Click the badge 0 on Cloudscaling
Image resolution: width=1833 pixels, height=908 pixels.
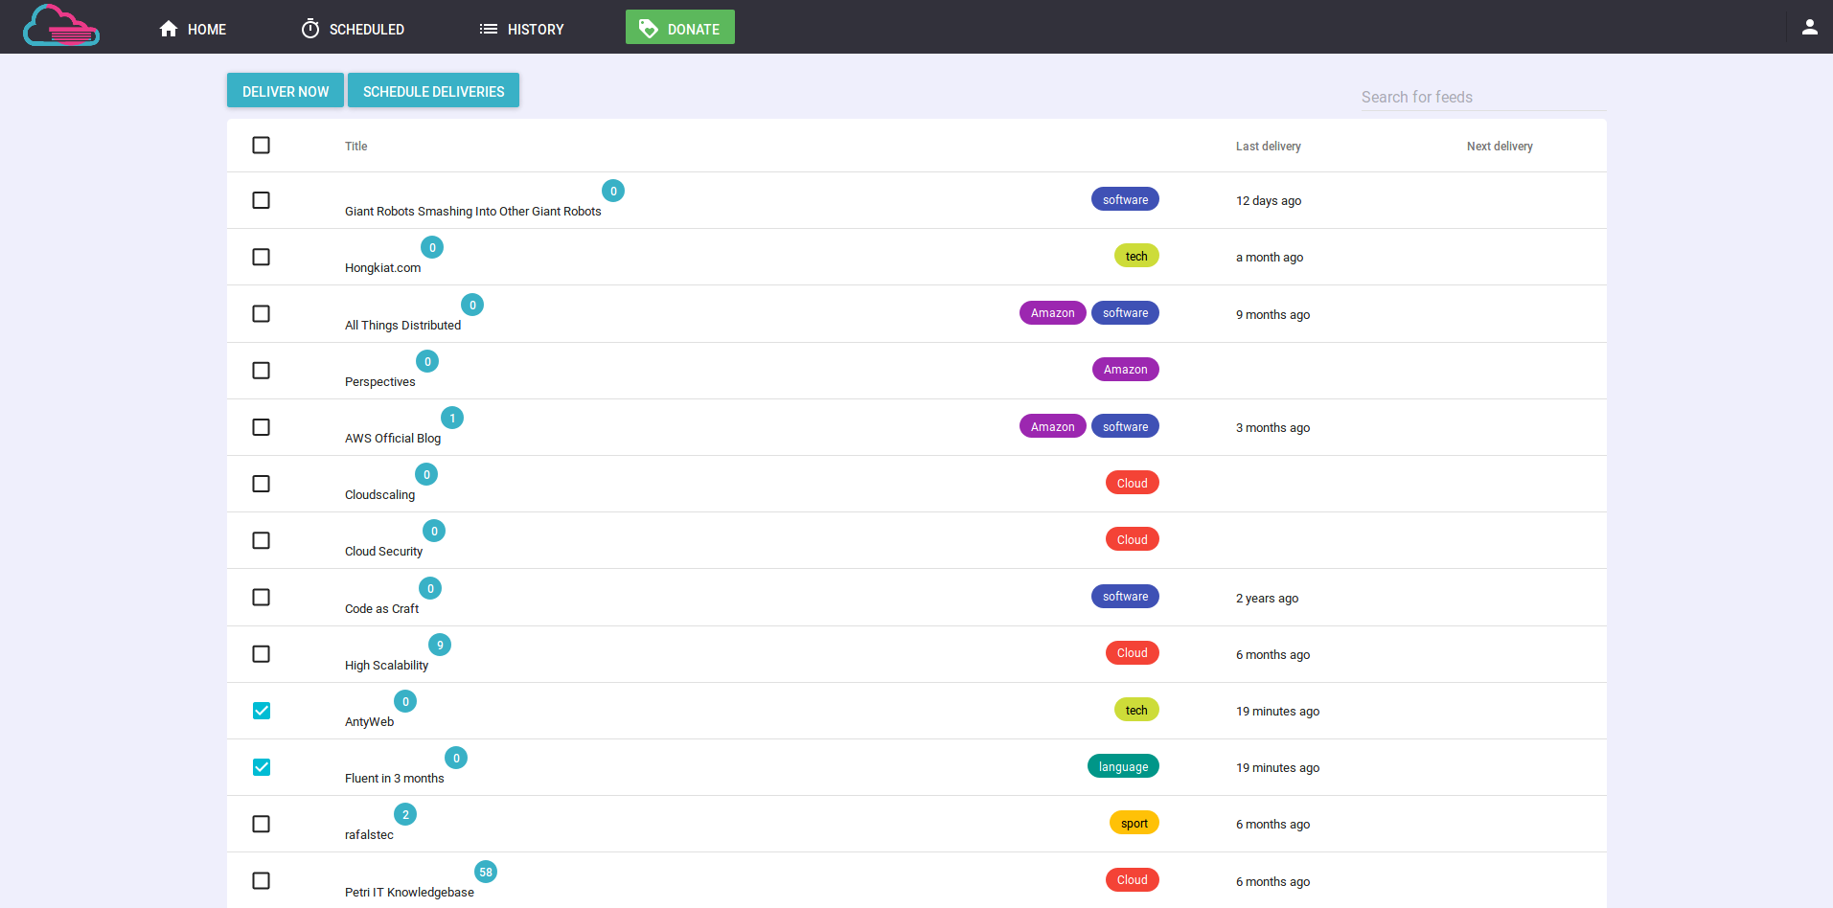tap(426, 474)
